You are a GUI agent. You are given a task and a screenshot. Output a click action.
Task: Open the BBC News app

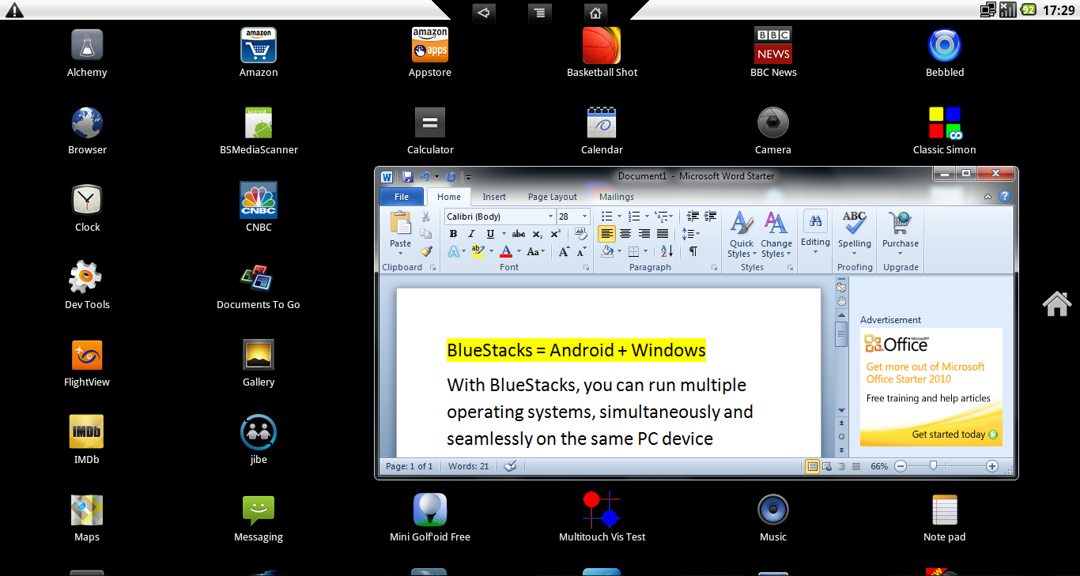tap(772, 52)
